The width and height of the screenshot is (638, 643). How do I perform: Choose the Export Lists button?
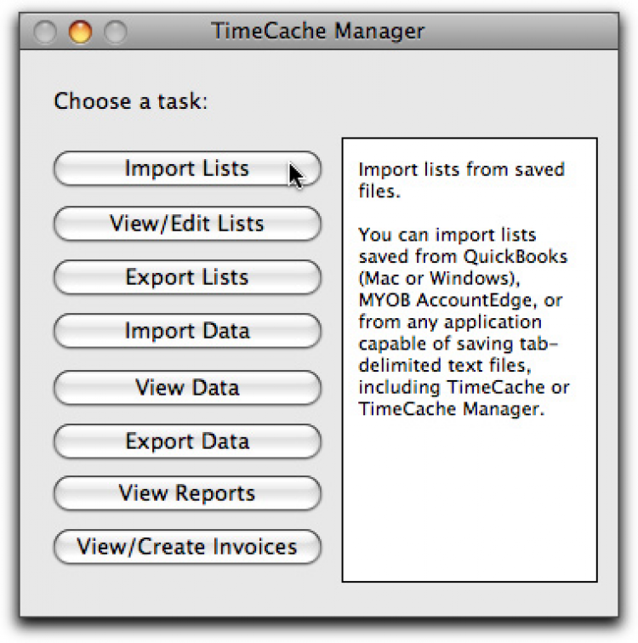tap(187, 277)
